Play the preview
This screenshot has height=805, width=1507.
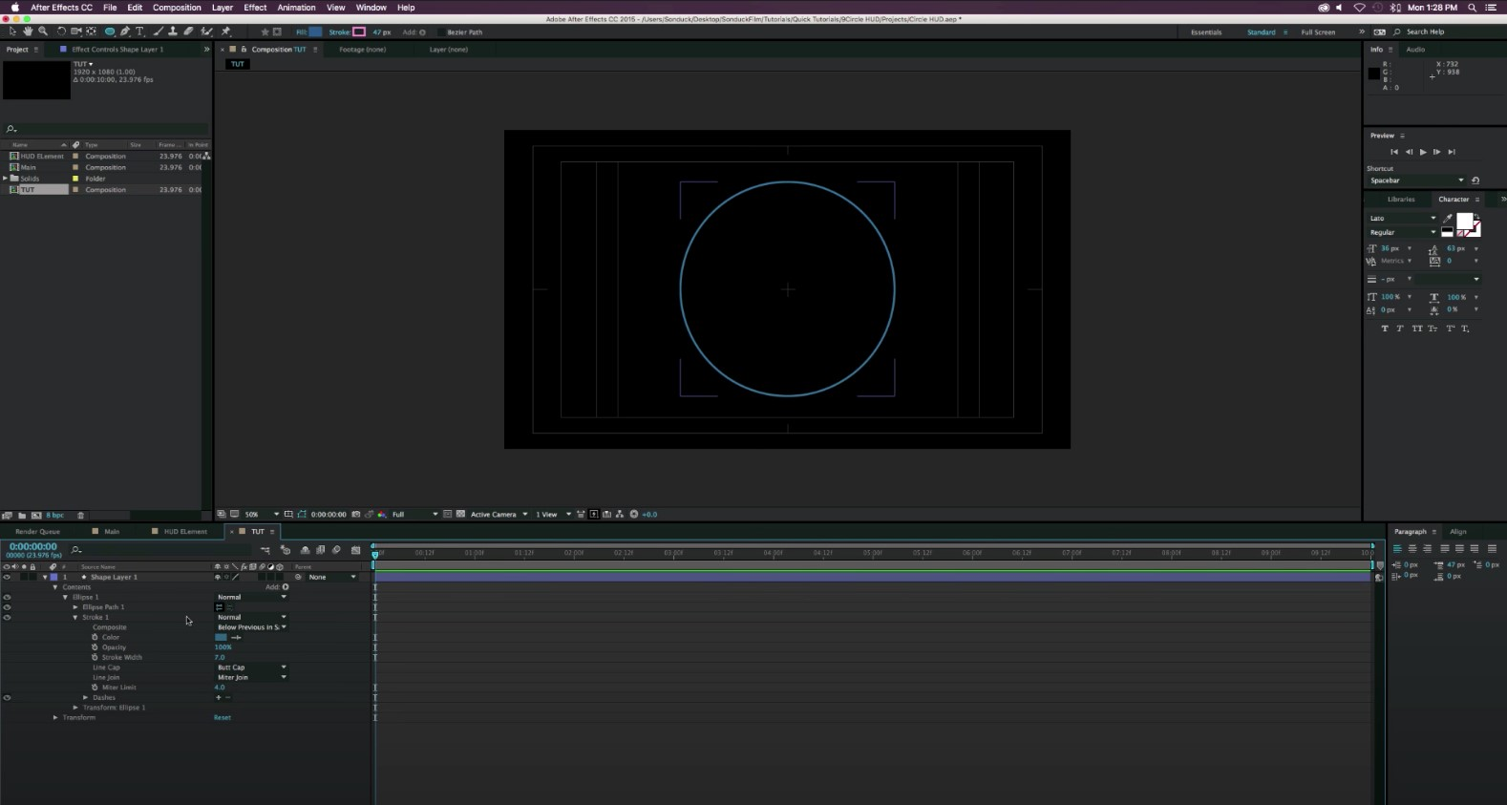coord(1423,152)
